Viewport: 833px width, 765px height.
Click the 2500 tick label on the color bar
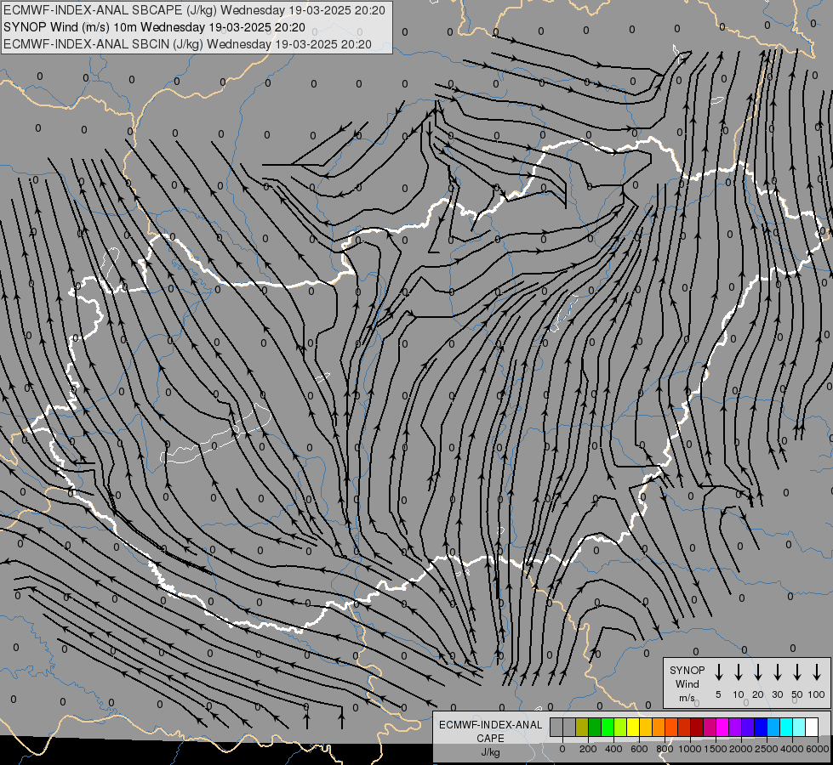coord(766,749)
